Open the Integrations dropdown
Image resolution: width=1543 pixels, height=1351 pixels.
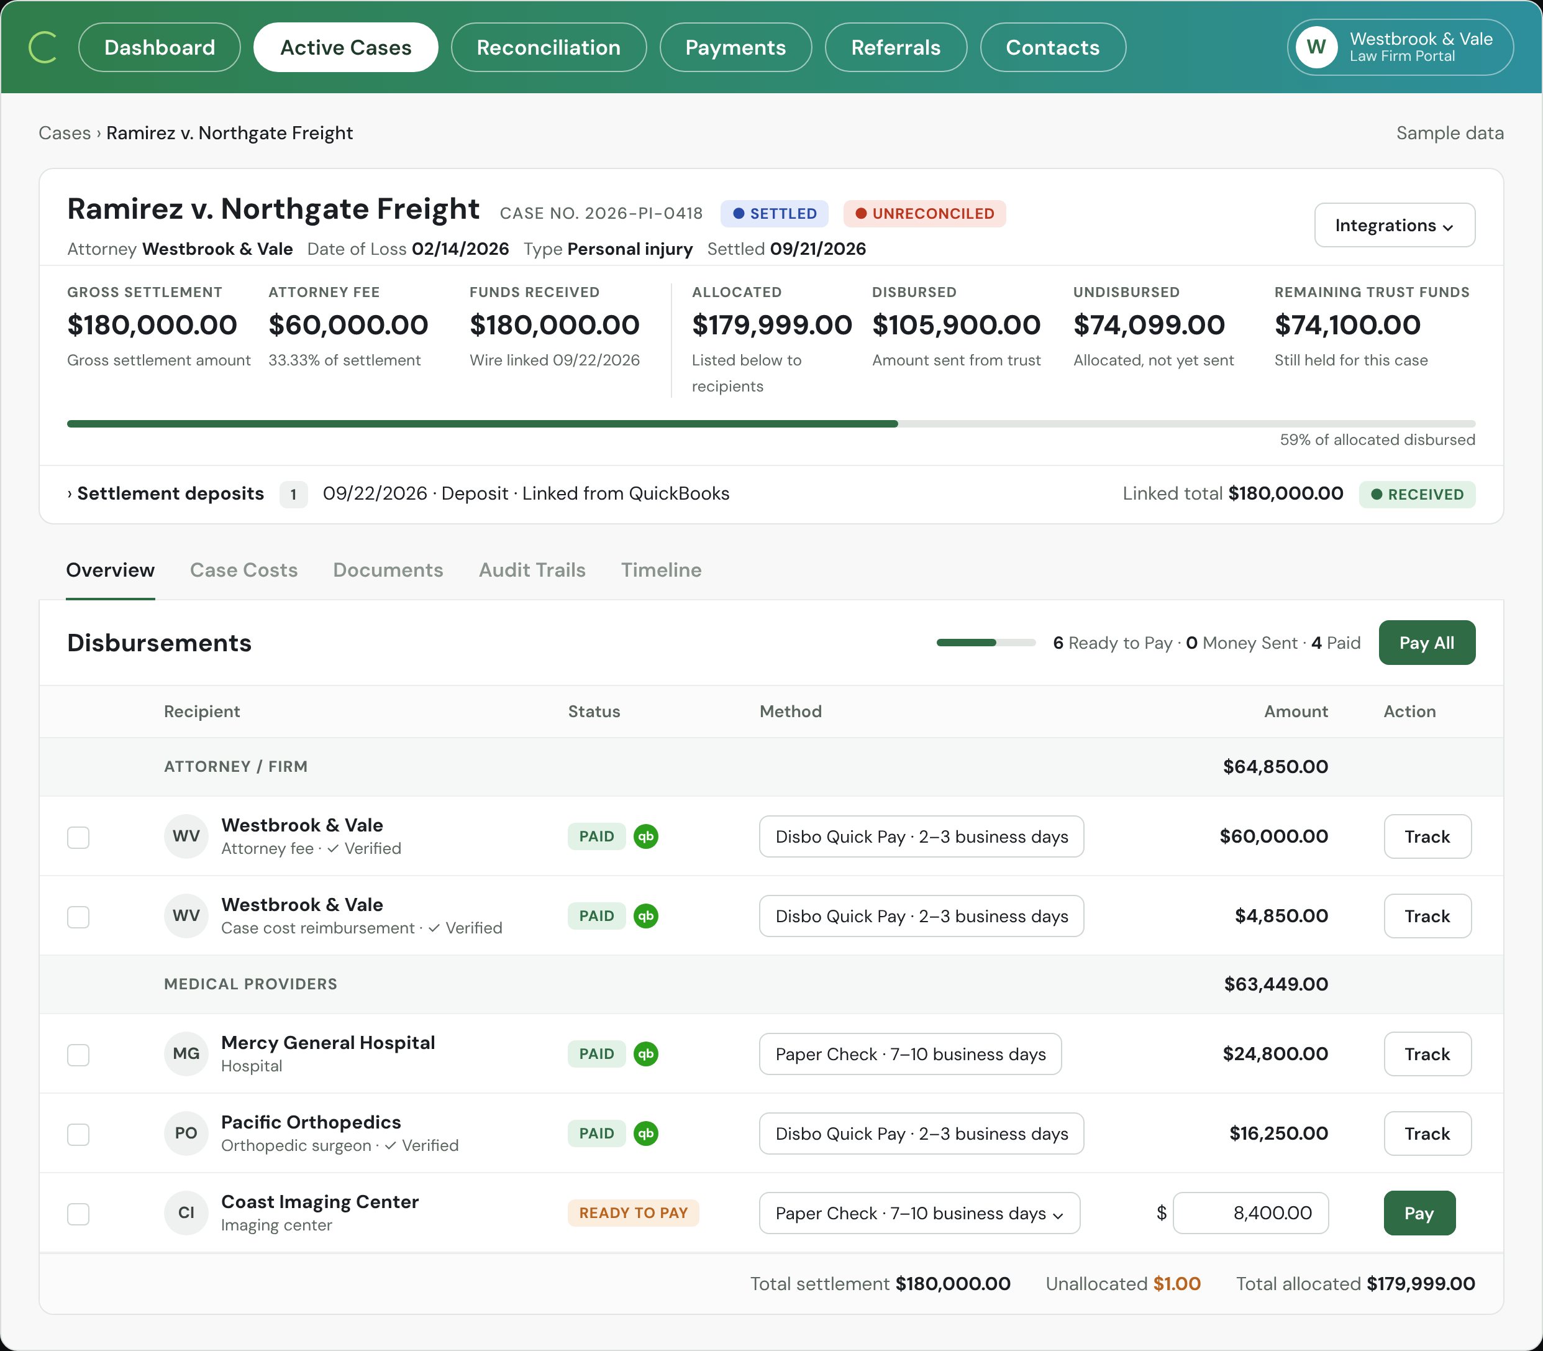1394,225
